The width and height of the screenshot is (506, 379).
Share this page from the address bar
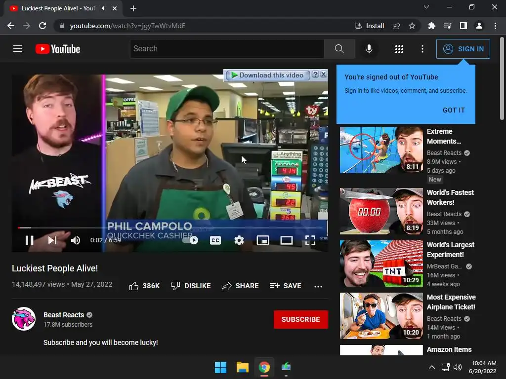tap(396, 26)
